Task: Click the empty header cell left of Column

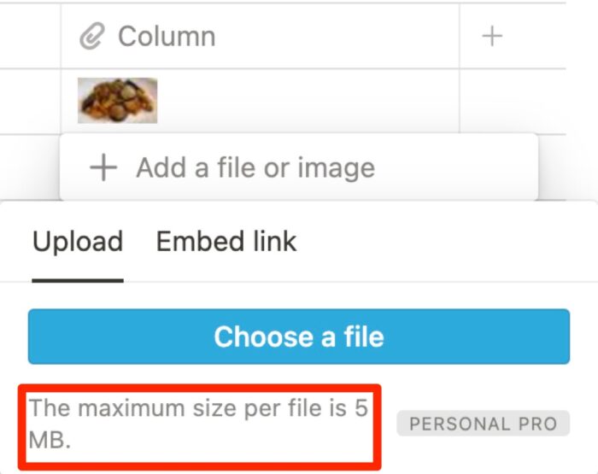Action: coord(30,37)
